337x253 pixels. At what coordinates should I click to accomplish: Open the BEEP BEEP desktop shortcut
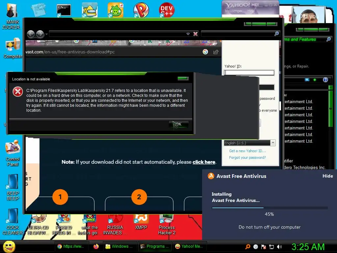[13, 187]
